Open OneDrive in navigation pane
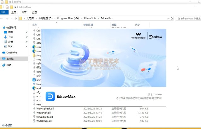The height and width of the screenshot is (129, 201). tap(12, 53)
